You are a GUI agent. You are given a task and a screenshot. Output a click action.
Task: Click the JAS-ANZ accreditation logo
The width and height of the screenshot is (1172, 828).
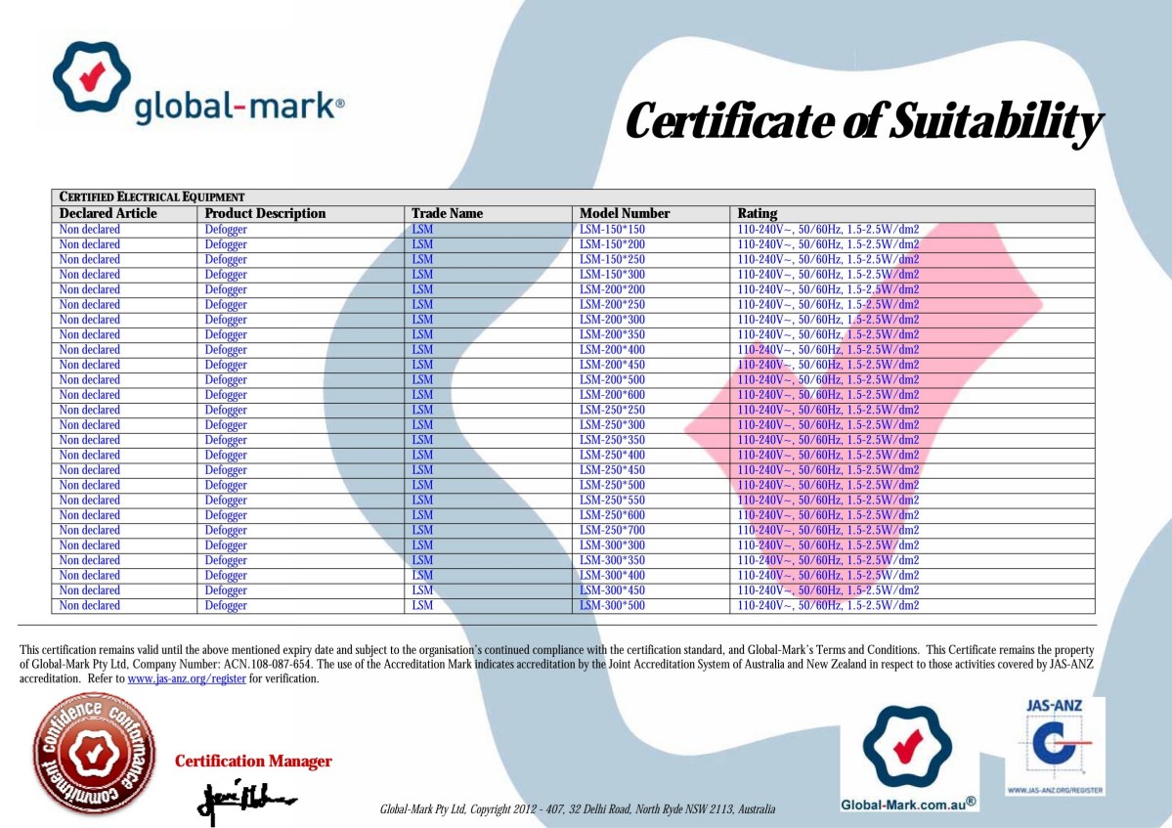[x=1055, y=747]
